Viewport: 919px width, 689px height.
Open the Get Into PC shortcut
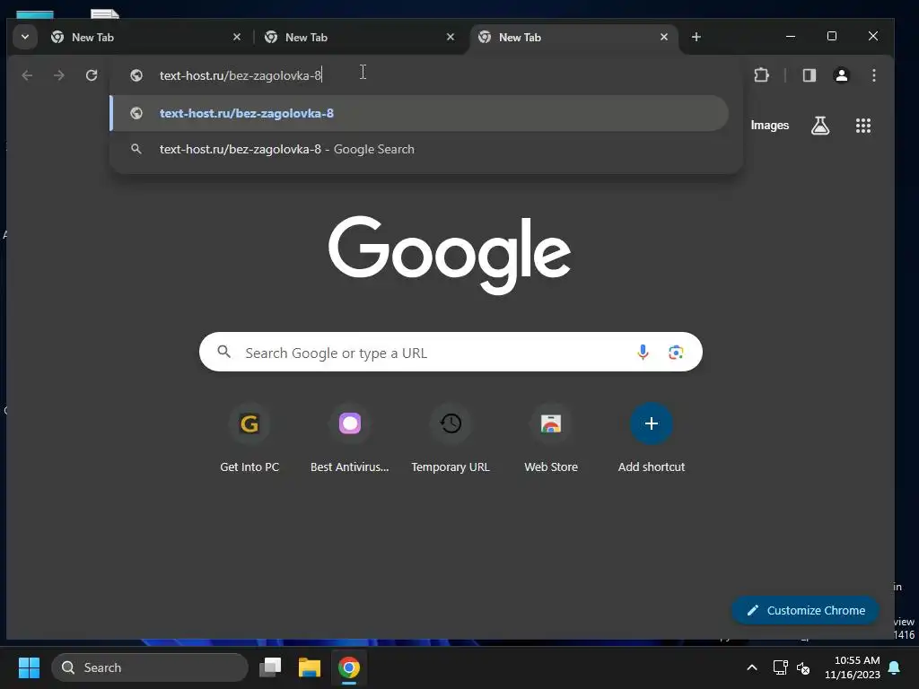[249, 438]
